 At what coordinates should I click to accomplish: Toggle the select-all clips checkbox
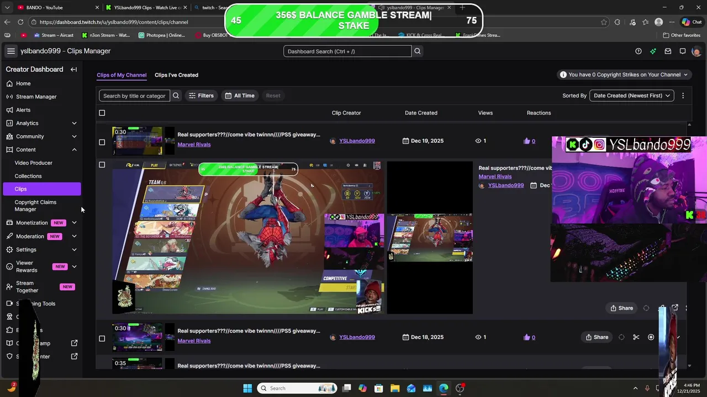tap(102, 113)
